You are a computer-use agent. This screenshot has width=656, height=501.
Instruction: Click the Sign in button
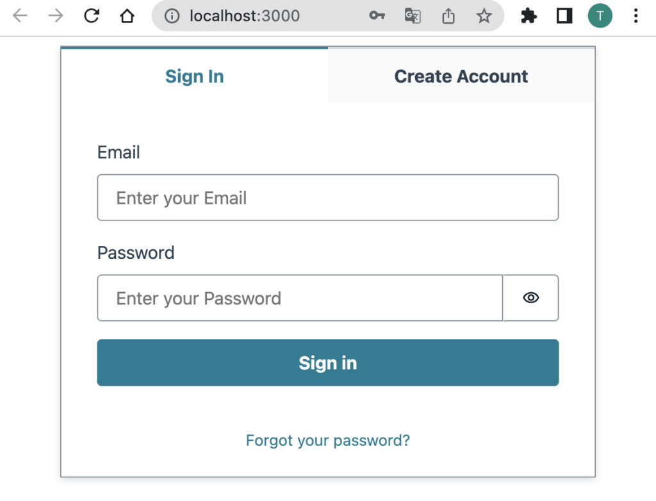pos(328,363)
